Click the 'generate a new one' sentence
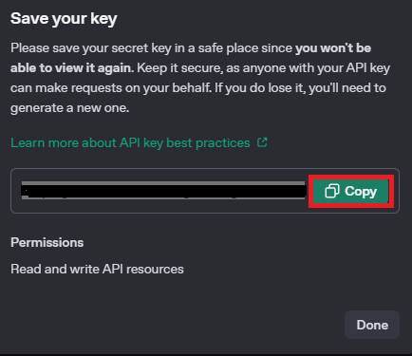This screenshot has height=356, width=412. 69,108
